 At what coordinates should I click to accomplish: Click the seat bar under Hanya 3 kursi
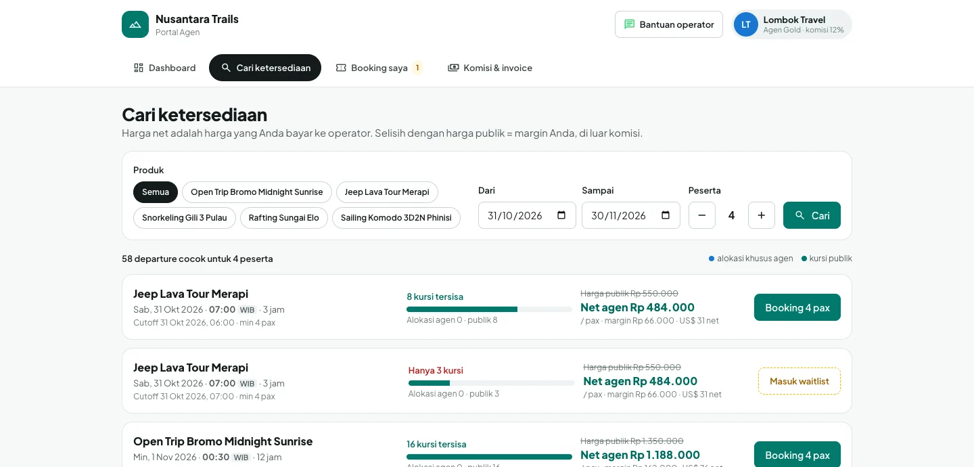point(492,383)
